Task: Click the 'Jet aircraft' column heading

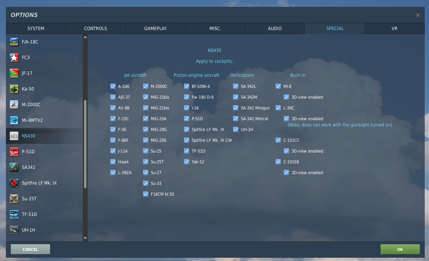Action: tap(135, 75)
